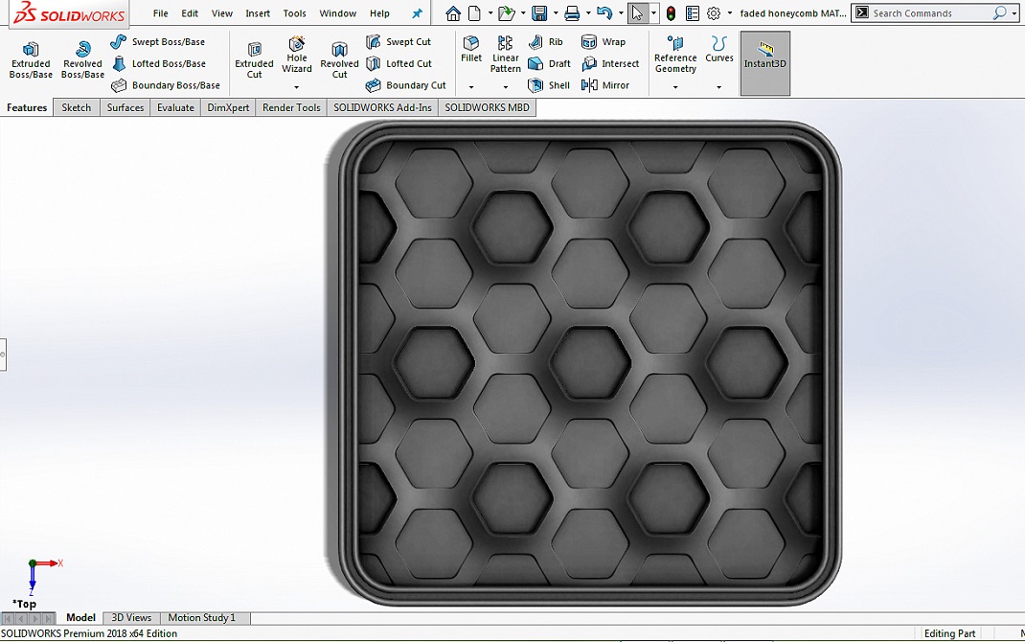The height and width of the screenshot is (642, 1025).
Task: Select the Mirror tool
Action: [604, 85]
